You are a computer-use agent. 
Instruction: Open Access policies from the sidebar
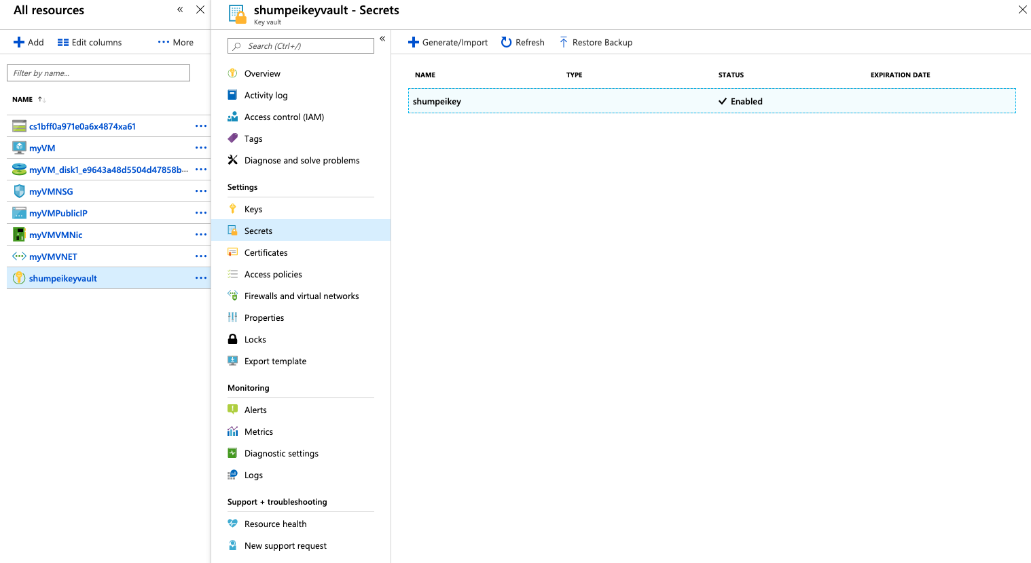click(234, 273)
